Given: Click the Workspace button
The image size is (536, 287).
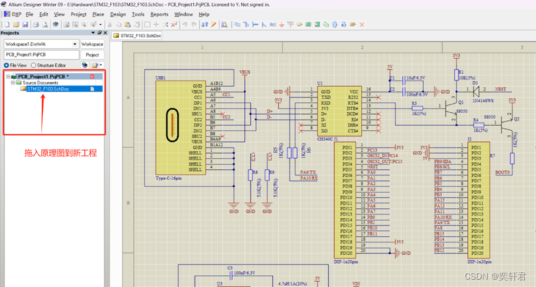Looking at the screenshot, I should point(92,44).
